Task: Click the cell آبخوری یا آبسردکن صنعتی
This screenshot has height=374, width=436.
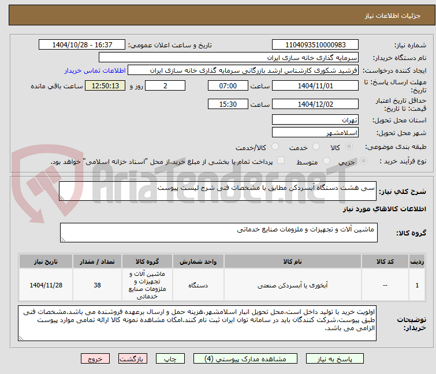Action: tap(293, 285)
